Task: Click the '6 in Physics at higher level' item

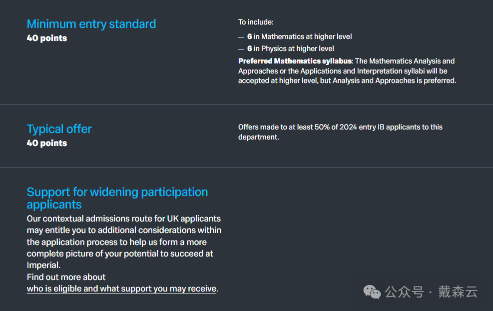Action: 290,48
